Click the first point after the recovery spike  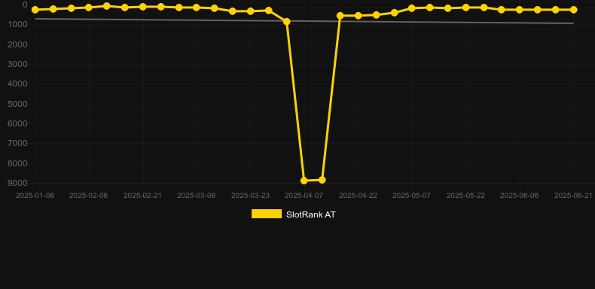340,16
